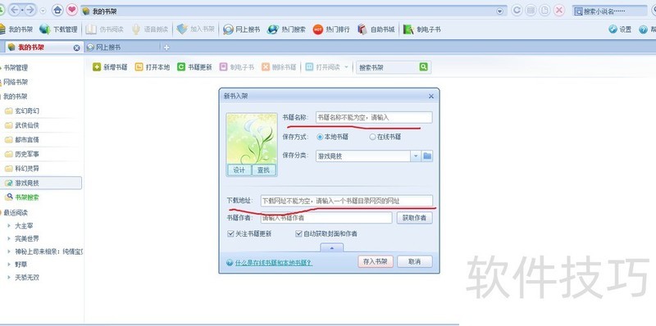Go forward with the forward arrow
This screenshot has width=656, height=326.
(30, 11)
